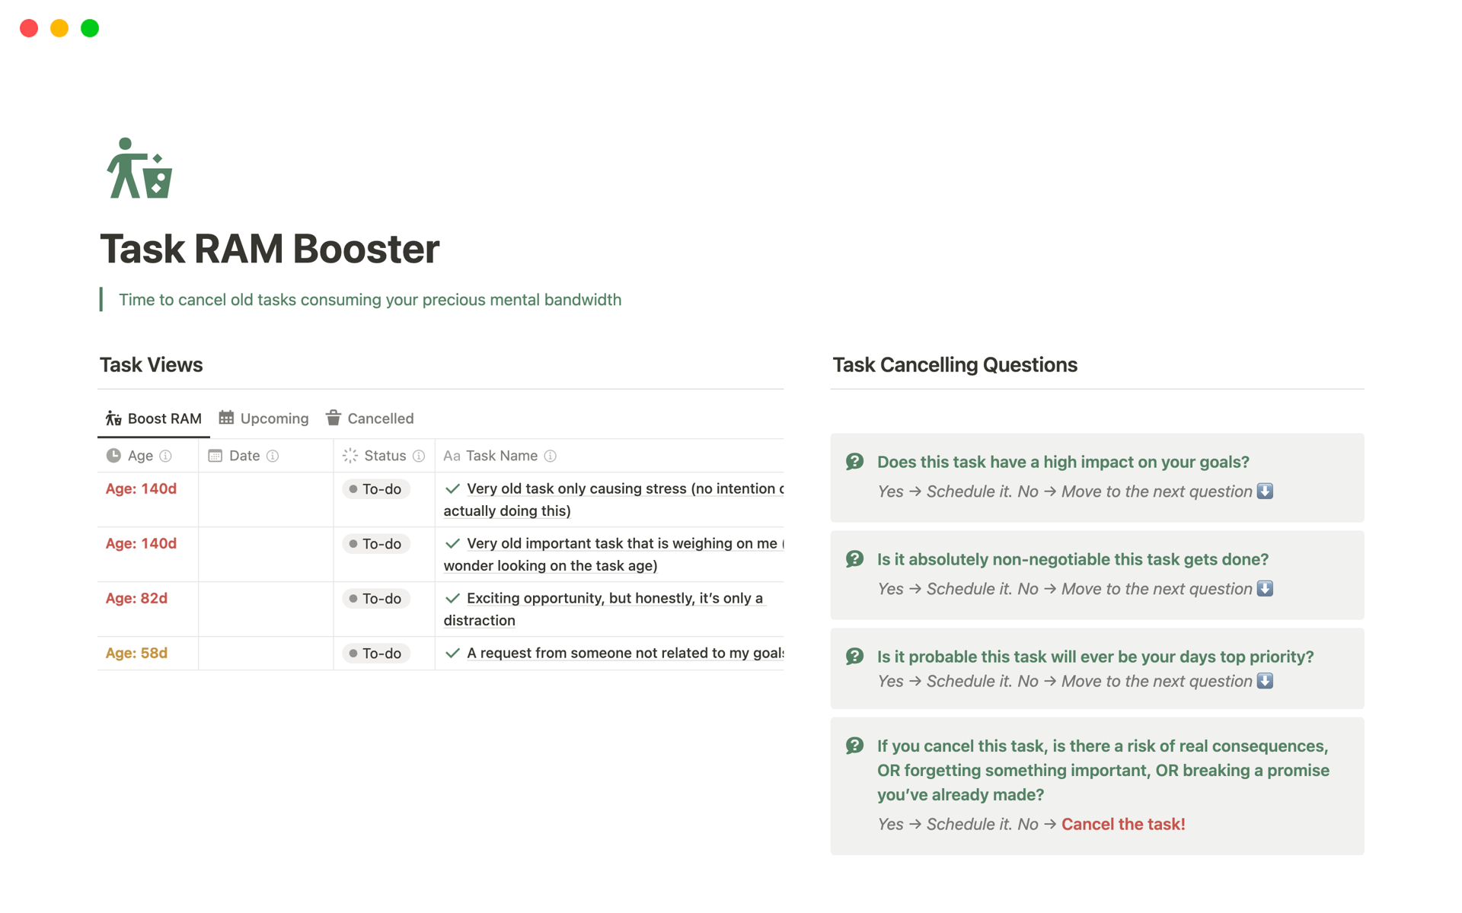Click the Cancel the task! link

coord(1123,824)
